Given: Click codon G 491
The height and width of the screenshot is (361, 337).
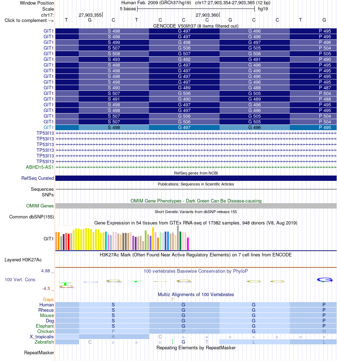Looking at the screenshot, I should click(x=254, y=60).
